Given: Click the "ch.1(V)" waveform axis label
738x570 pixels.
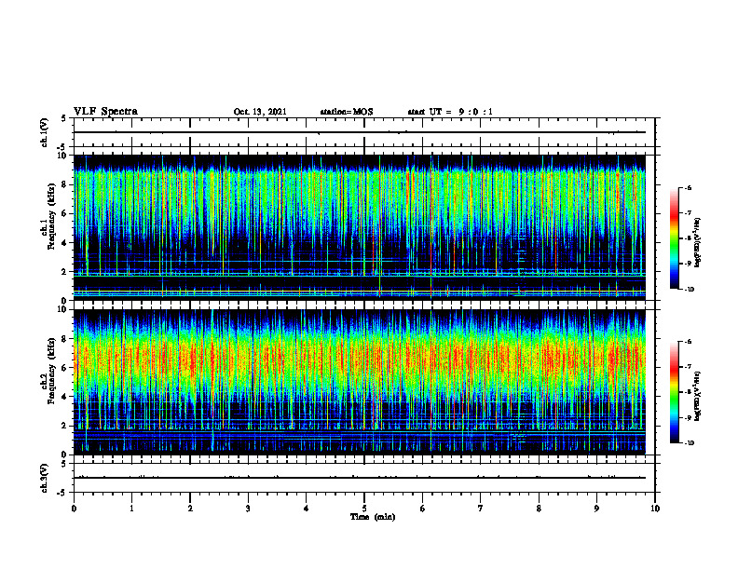Looking at the screenshot, I should (x=44, y=132).
